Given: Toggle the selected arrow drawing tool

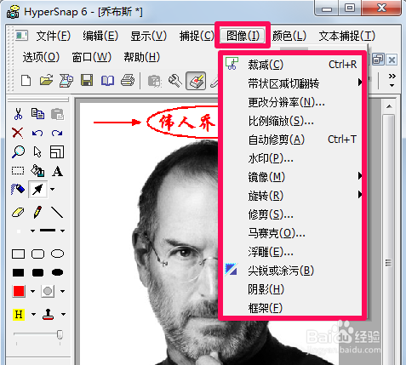Looking at the screenshot, I should pos(37,189).
